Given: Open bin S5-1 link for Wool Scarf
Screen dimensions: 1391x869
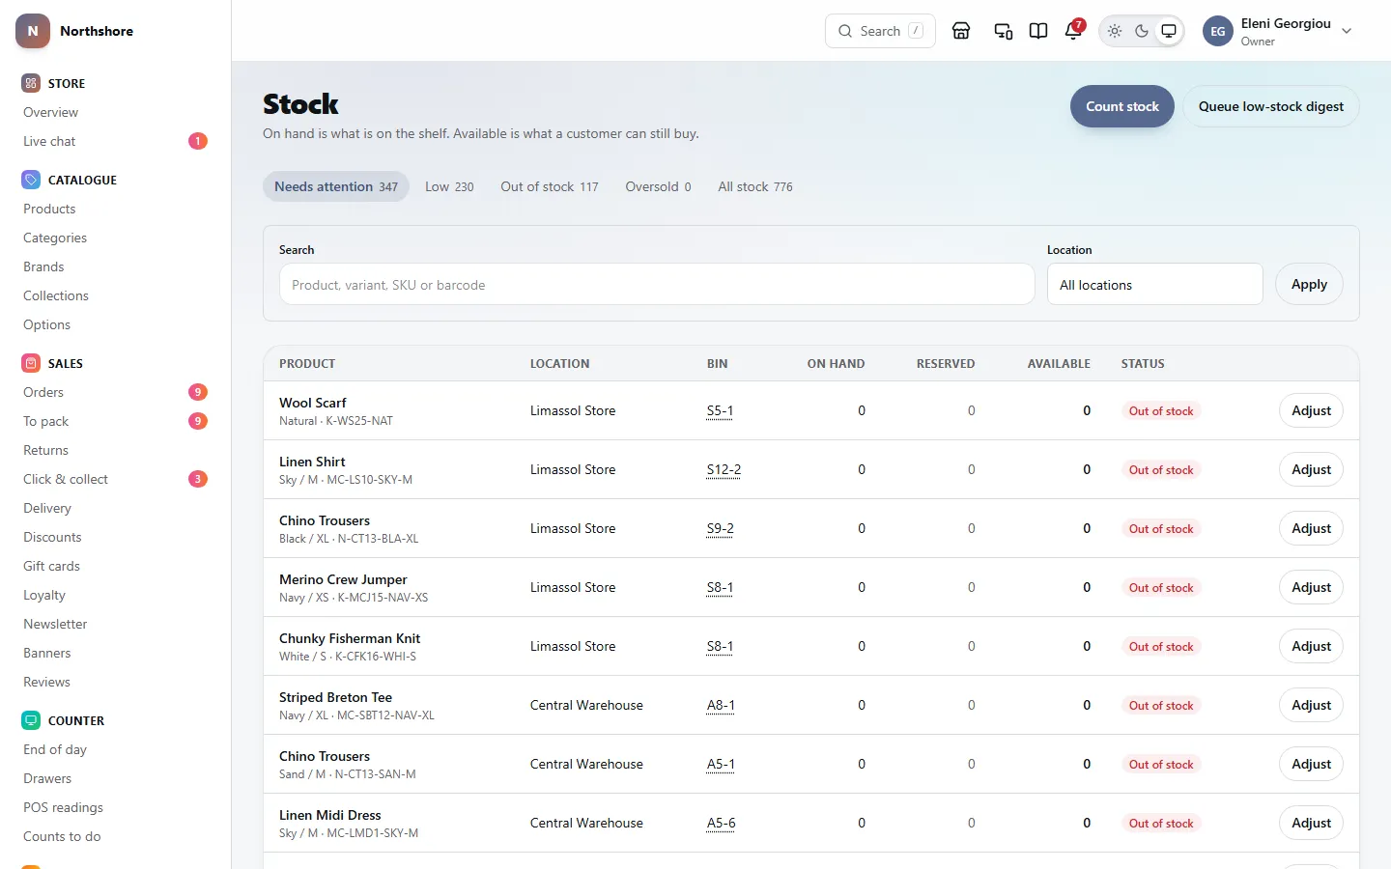Looking at the screenshot, I should coord(720,410).
